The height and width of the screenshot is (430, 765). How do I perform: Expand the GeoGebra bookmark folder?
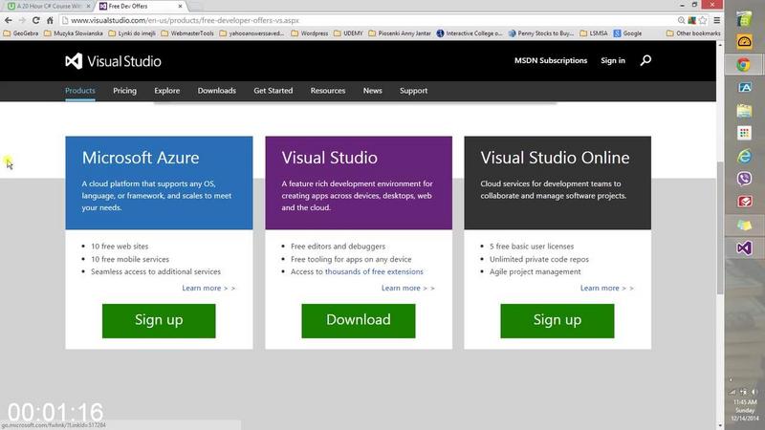[20, 33]
